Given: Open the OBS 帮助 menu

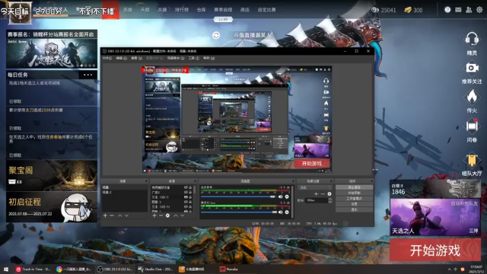Looking at the screenshot, I should point(208,58).
